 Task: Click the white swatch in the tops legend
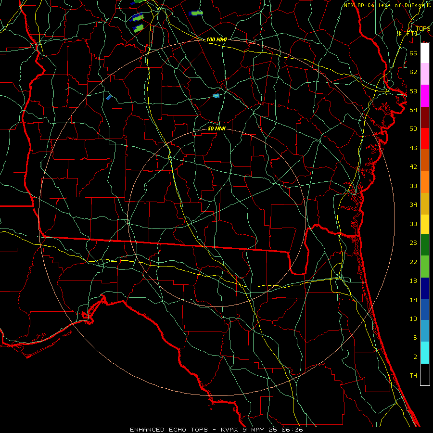click(x=425, y=53)
